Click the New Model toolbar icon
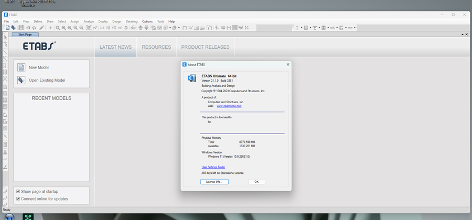The image size is (472, 220). pyautogui.click(x=8, y=28)
